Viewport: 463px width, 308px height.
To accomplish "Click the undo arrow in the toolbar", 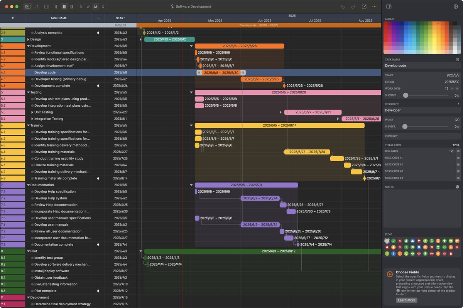I will coord(343,7).
